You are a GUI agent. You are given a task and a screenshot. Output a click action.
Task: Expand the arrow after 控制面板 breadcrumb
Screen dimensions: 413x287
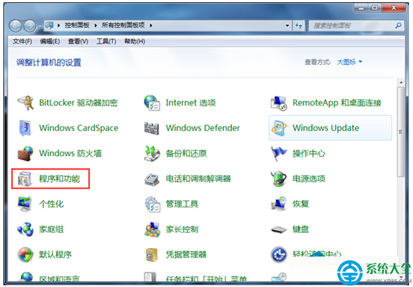coord(95,25)
